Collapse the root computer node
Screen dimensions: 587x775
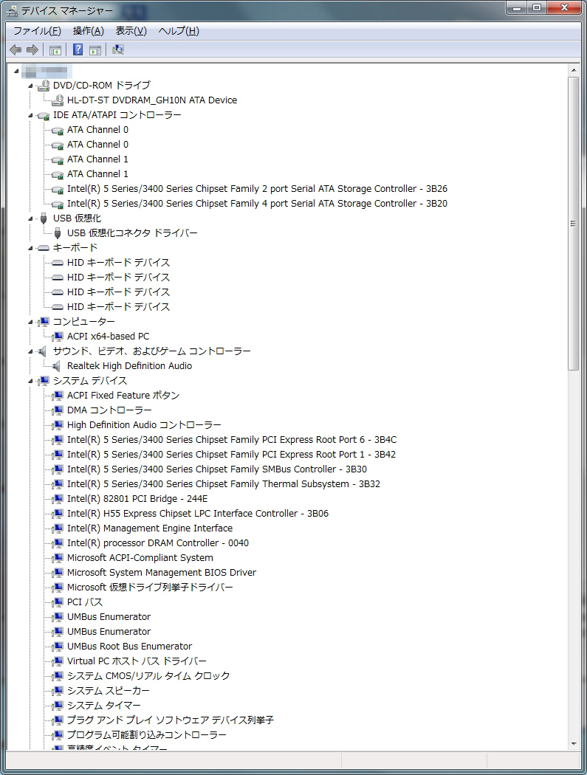[16, 71]
